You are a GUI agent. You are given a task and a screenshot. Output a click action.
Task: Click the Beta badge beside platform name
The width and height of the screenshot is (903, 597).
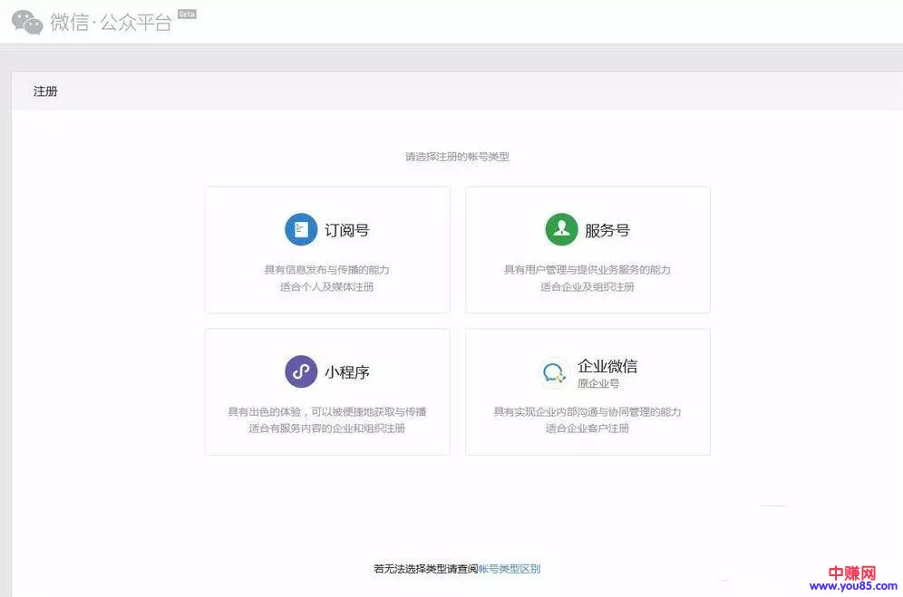[x=187, y=14]
